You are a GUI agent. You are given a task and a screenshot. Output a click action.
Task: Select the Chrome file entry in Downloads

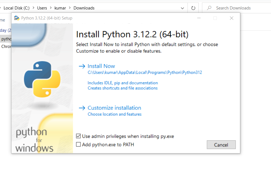(x=6, y=46)
